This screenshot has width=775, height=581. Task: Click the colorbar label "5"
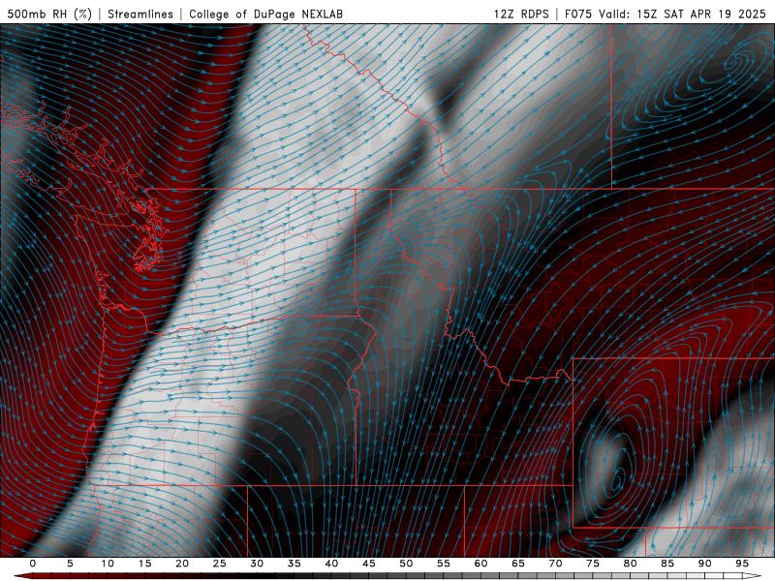coord(70,564)
